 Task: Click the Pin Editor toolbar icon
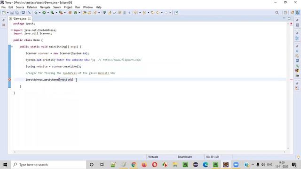(x=176, y=13)
